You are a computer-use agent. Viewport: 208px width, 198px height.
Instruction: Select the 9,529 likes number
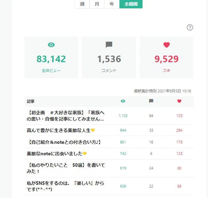tap(167, 59)
